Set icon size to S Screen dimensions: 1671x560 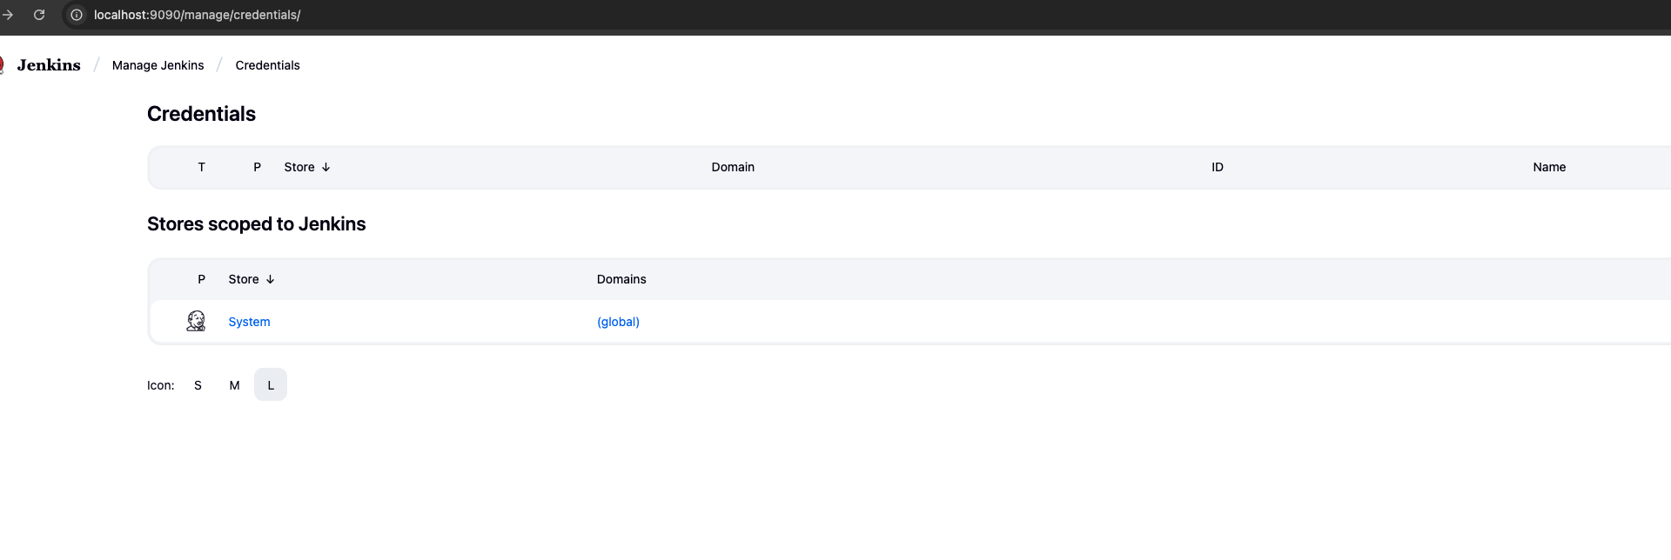[x=198, y=385]
